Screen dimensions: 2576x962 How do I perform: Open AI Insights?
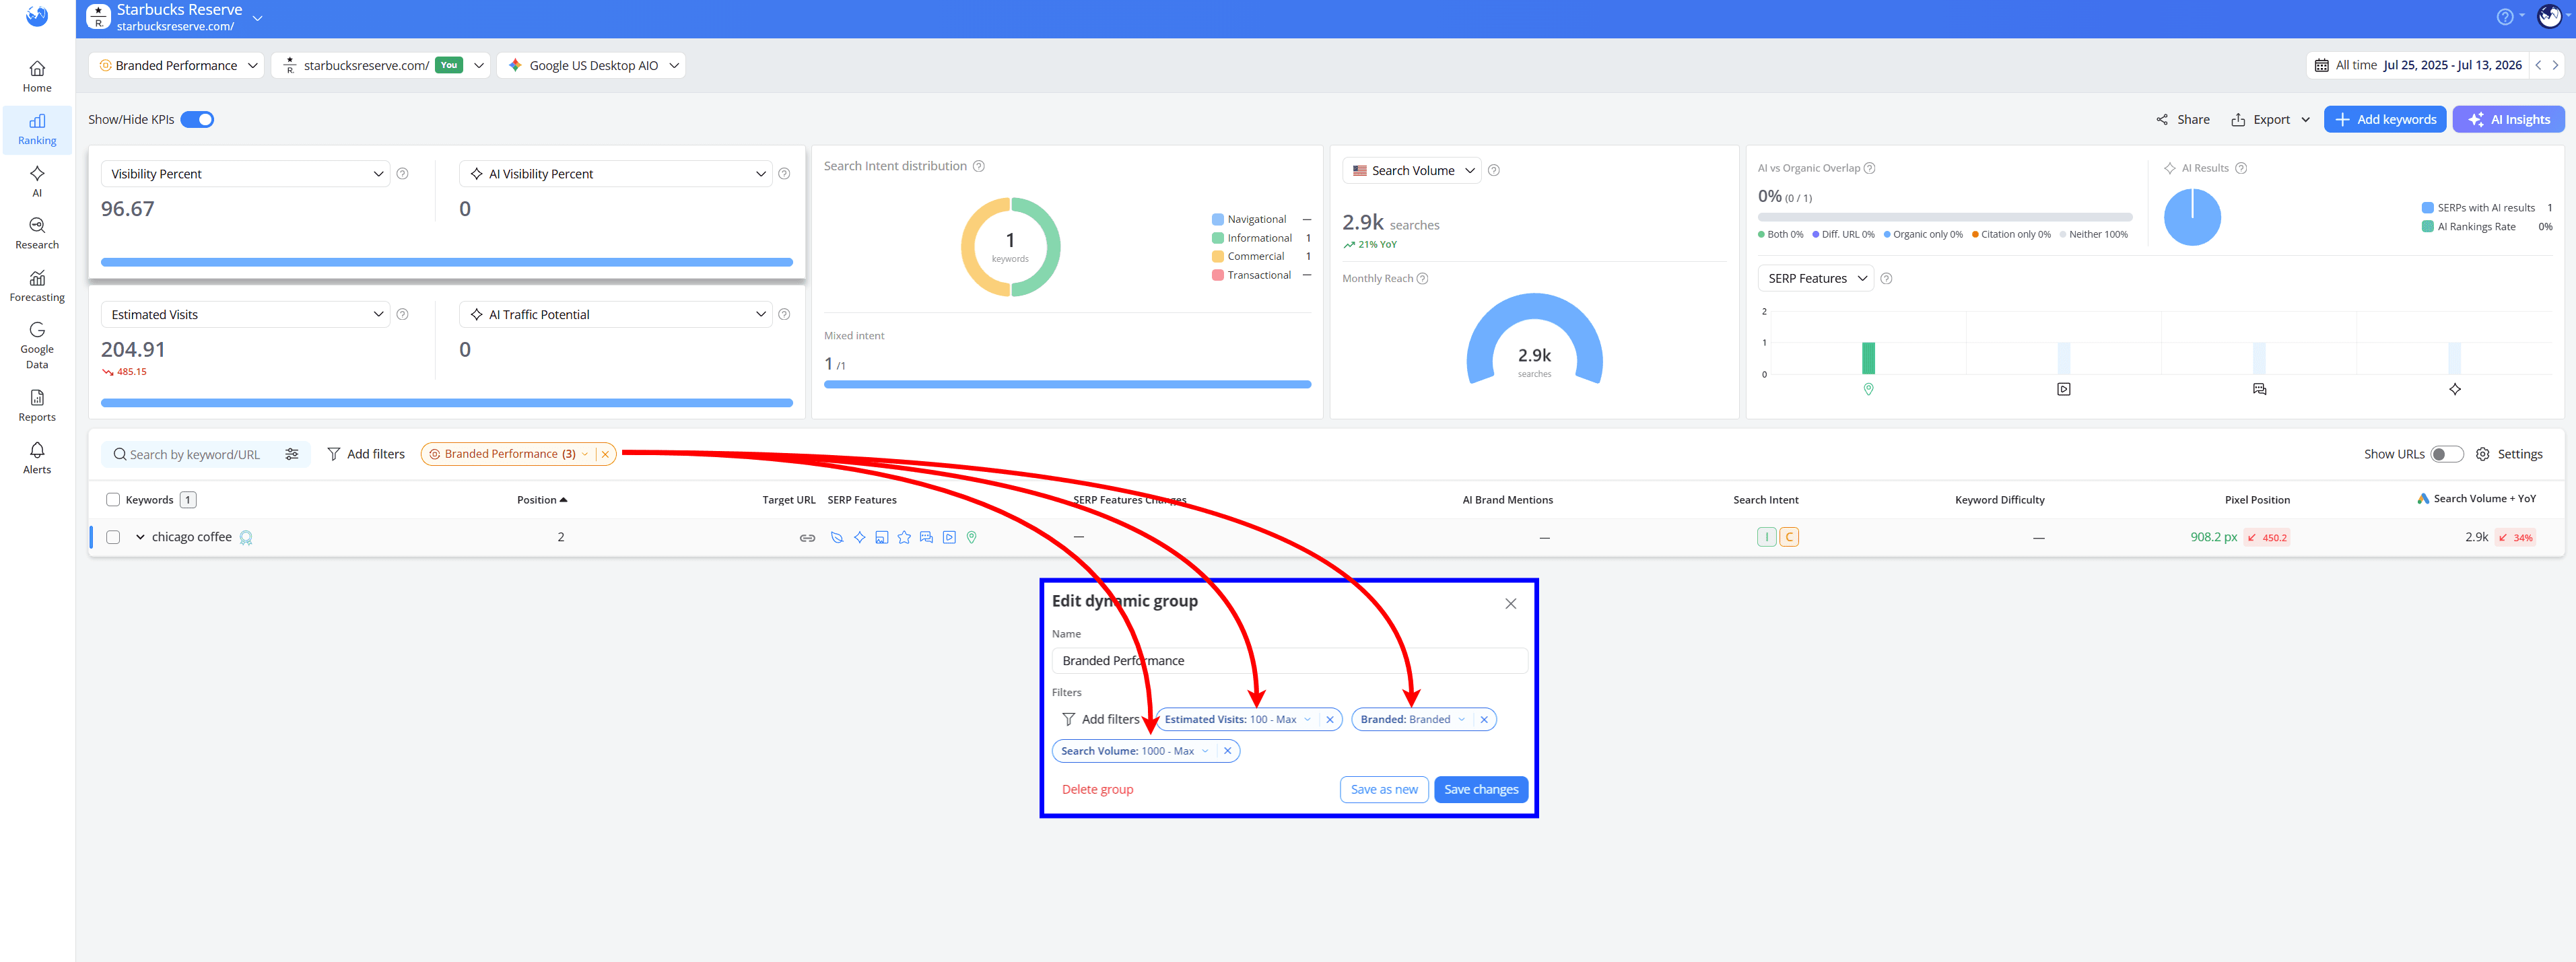pyautogui.click(x=2508, y=120)
